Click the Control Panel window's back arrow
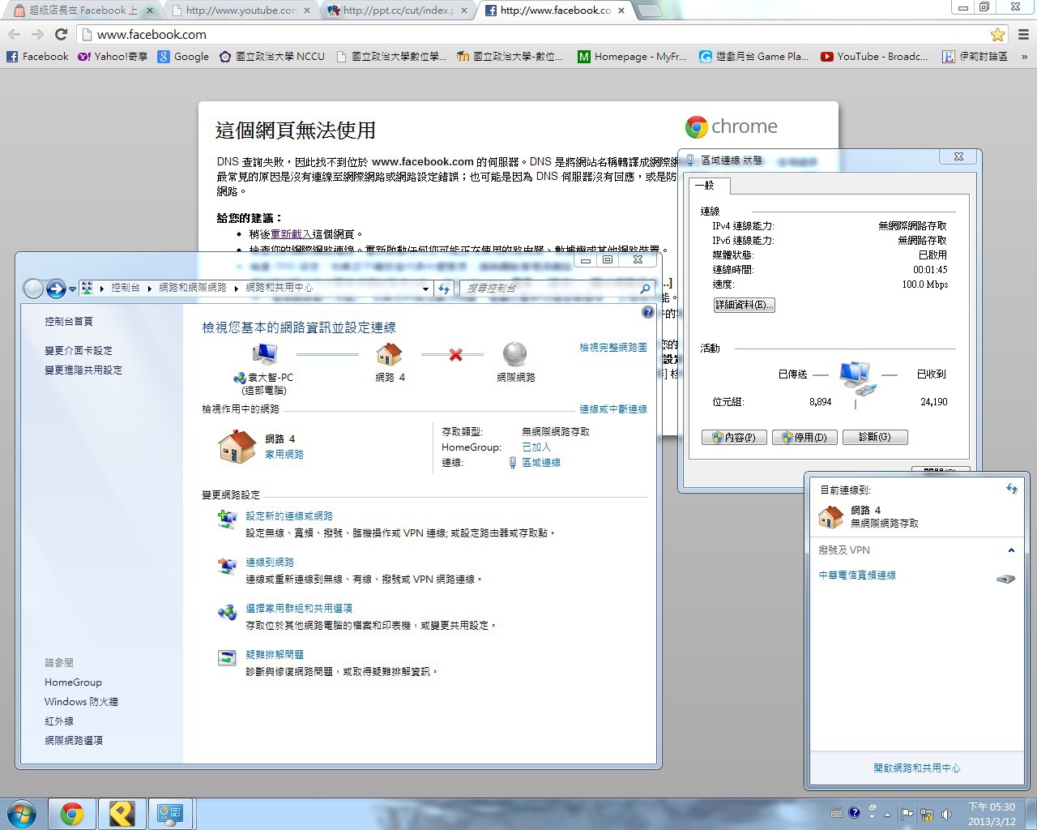 coord(33,289)
